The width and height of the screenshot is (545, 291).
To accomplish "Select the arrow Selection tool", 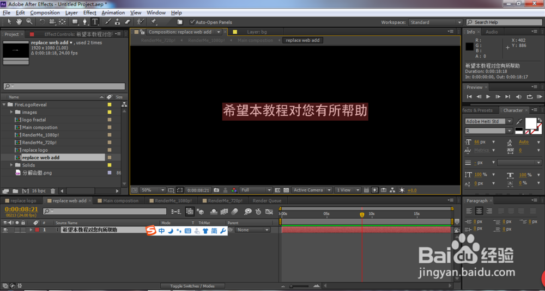I will coord(9,22).
